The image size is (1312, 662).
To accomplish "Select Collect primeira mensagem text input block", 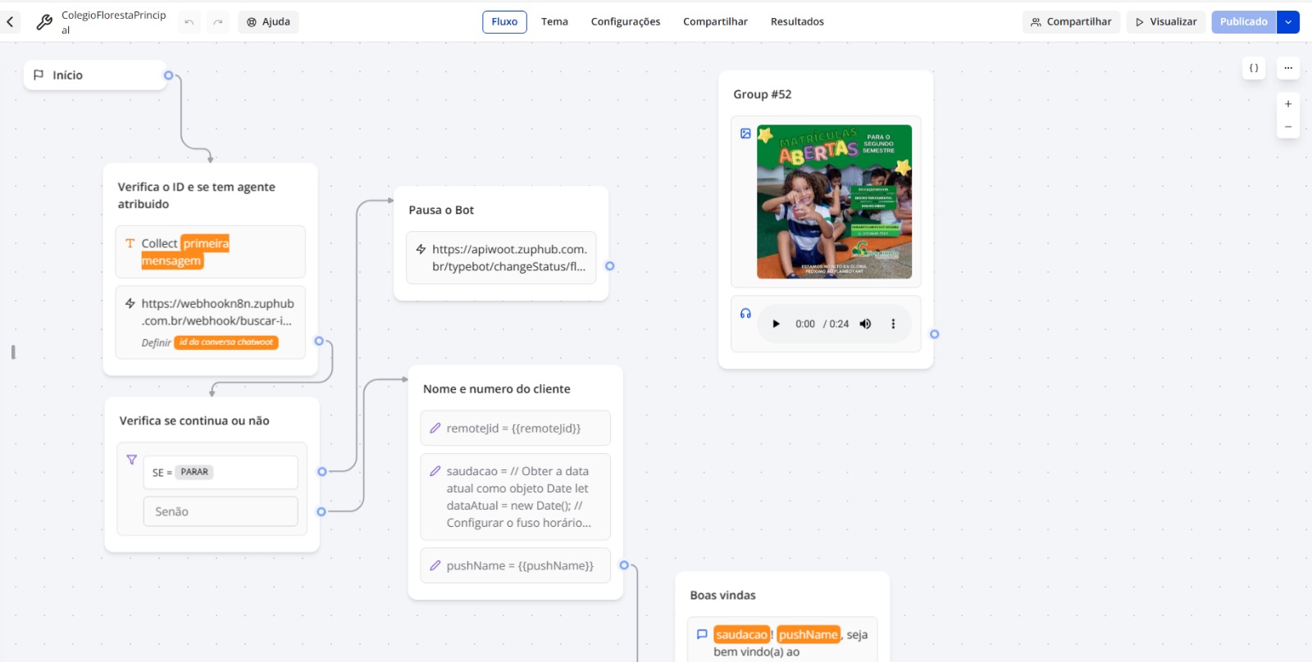I will (x=210, y=252).
